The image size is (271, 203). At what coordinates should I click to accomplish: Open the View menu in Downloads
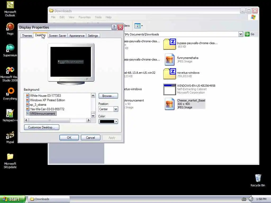[71, 17]
